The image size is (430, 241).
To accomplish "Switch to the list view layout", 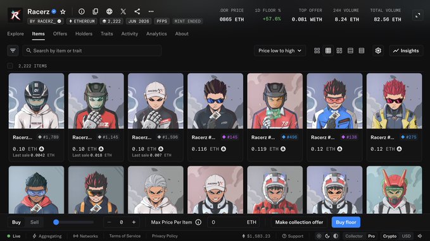I will [x=350, y=50].
